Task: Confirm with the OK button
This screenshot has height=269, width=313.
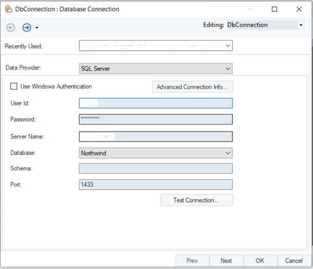Action: pyautogui.click(x=259, y=261)
